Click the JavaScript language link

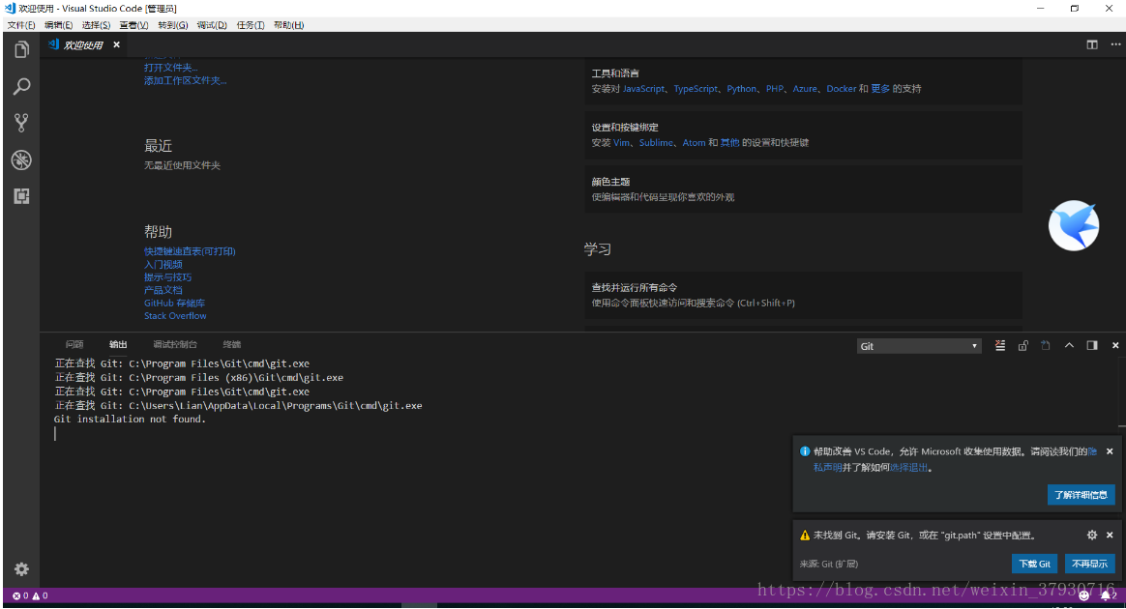[x=643, y=89]
